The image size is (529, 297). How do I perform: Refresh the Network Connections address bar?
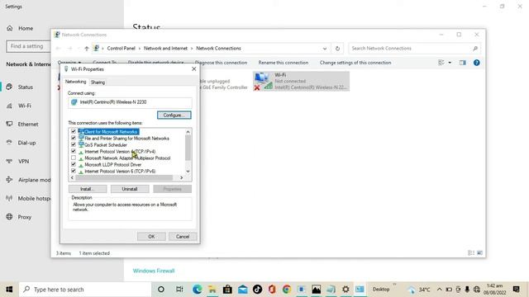[x=337, y=49]
